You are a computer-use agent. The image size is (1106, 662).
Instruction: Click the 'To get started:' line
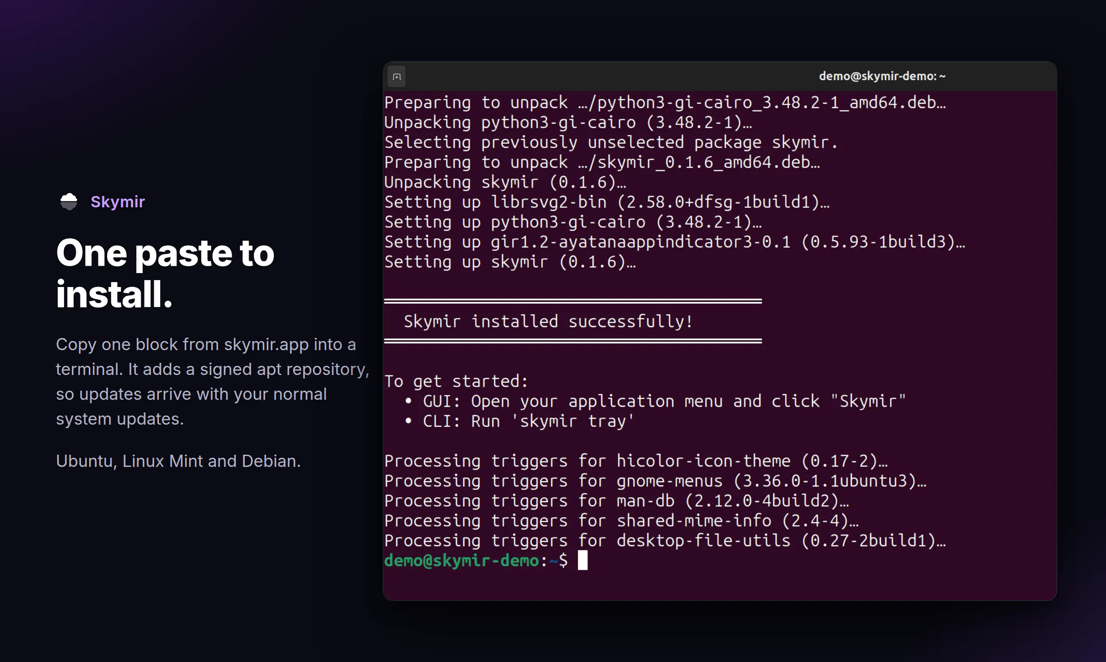tap(456, 382)
